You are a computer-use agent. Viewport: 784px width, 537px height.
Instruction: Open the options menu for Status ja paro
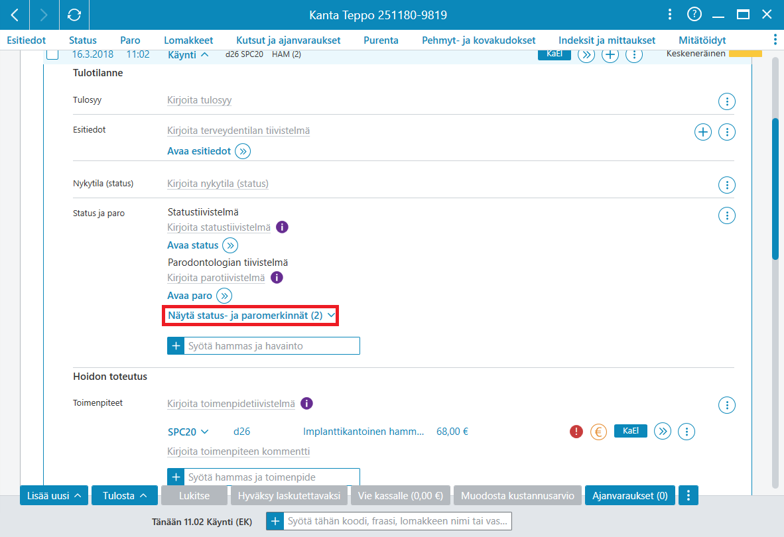726,216
